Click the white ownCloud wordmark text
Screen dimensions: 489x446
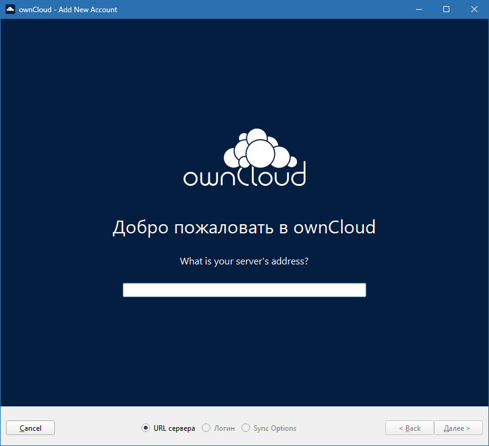tap(244, 178)
